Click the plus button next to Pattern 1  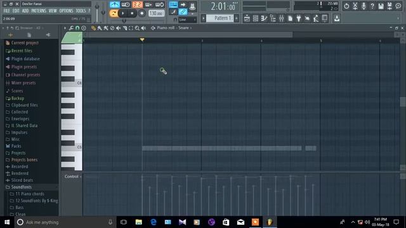[x=237, y=18]
